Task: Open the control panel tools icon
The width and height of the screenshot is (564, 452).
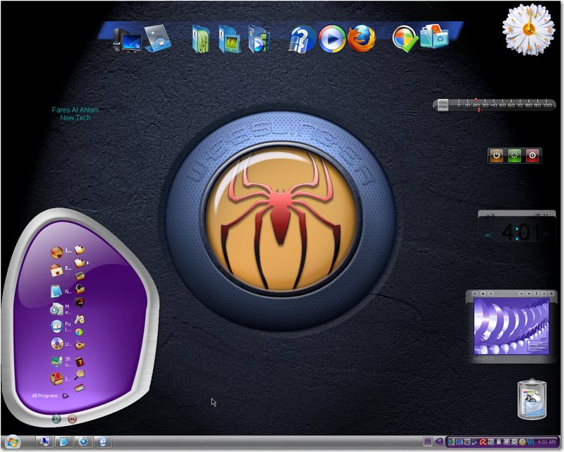Action: 79,319
